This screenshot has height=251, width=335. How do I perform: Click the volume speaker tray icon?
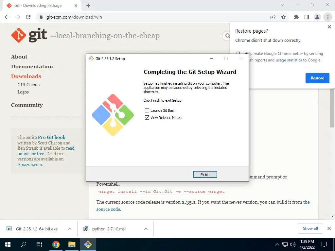tap(293, 244)
